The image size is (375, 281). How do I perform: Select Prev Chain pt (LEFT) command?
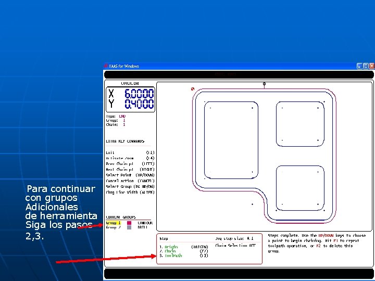[x=130, y=164]
